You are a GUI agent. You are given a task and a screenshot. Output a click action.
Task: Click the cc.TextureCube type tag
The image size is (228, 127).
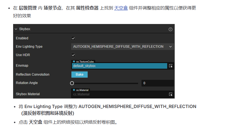click(83, 61)
